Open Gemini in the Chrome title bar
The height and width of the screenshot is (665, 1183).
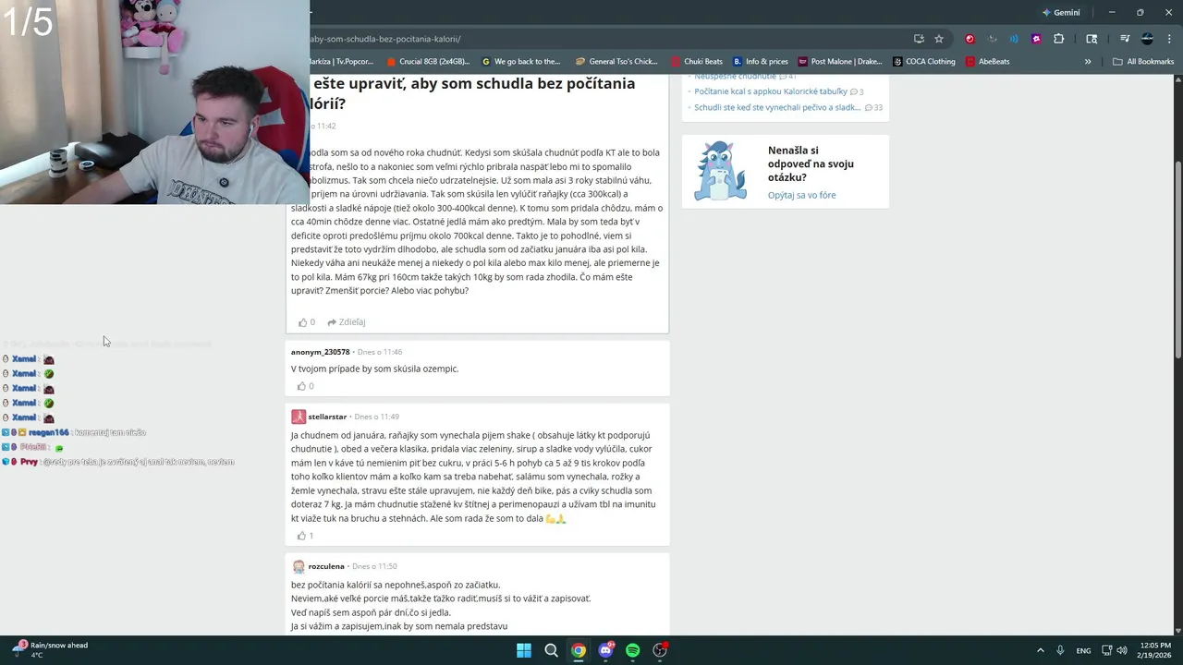pos(1060,13)
